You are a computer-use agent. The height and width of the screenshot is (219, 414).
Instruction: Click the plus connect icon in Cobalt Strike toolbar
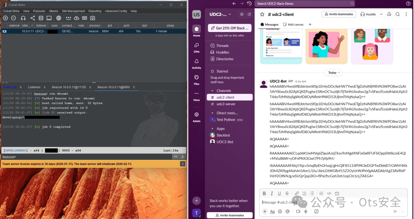[6, 18]
